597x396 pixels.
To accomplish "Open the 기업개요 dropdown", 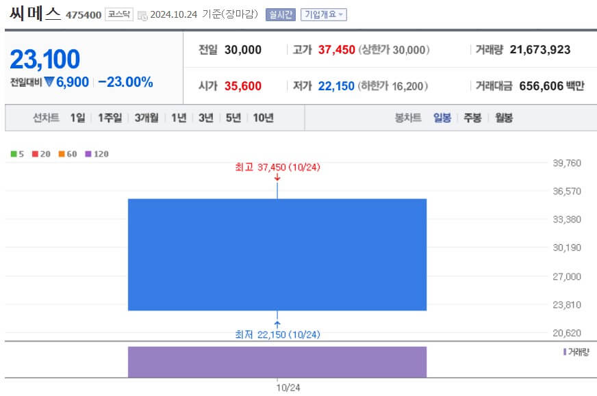I will click(325, 14).
